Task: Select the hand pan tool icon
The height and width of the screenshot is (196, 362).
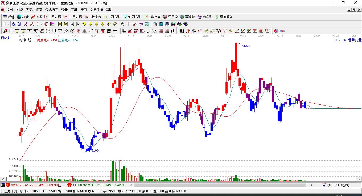Action: tap(122, 24)
